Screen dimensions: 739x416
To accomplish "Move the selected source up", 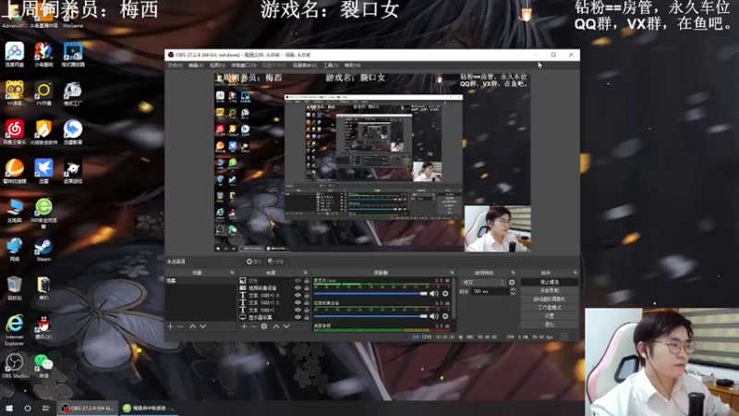I will (276, 326).
